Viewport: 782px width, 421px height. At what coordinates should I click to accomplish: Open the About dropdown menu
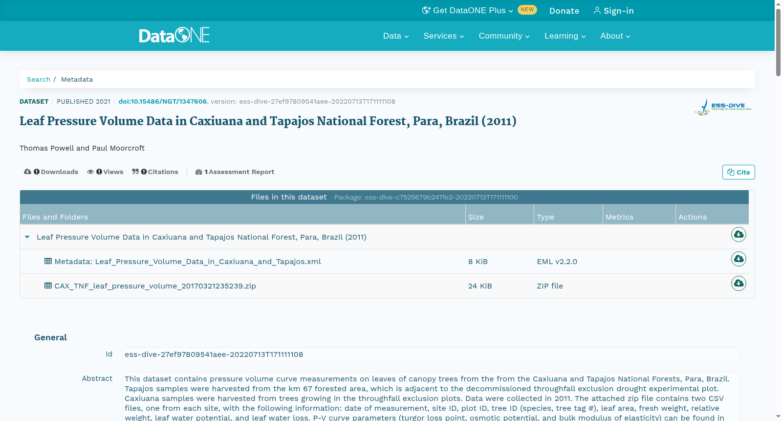(x=615, y=36)
